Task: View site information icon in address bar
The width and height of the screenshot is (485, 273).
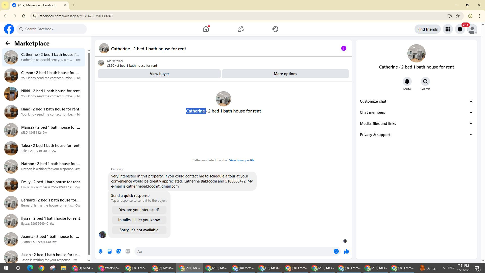Action: coord(35,16)
